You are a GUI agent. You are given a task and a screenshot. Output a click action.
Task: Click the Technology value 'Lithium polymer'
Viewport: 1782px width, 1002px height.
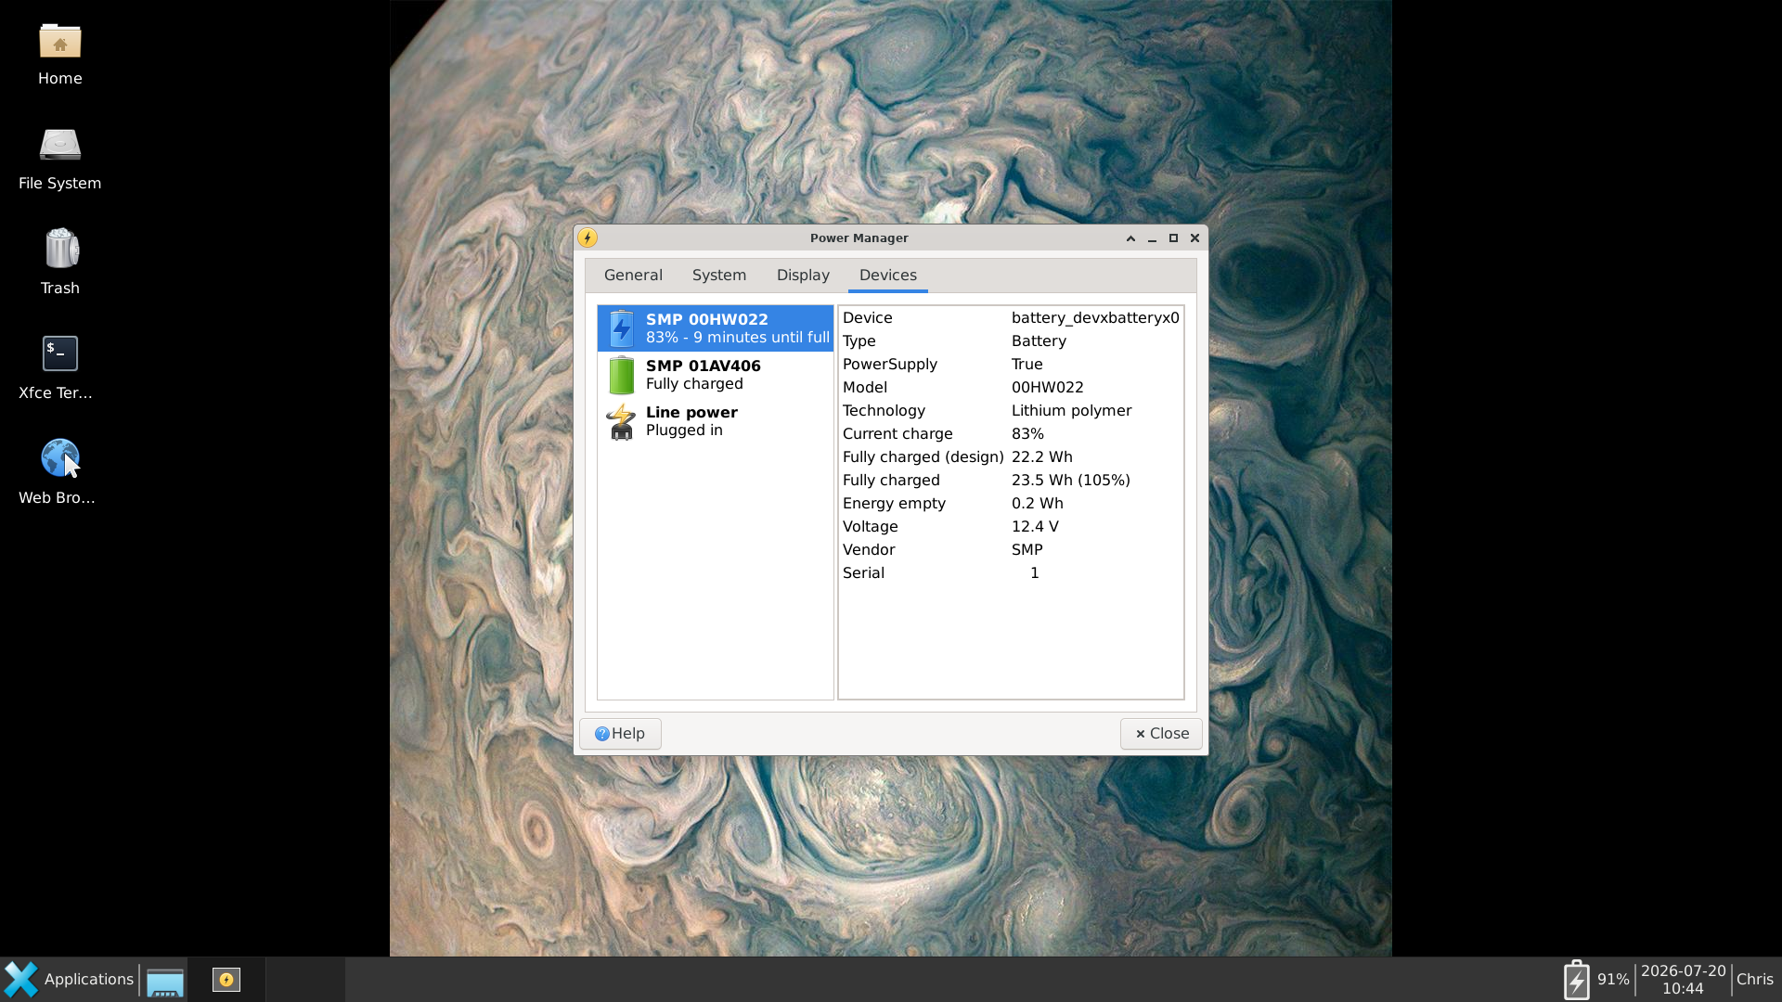1071,411
